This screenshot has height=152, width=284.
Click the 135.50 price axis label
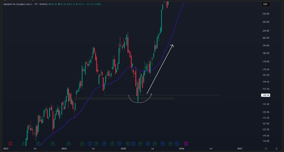coord(266,112)
